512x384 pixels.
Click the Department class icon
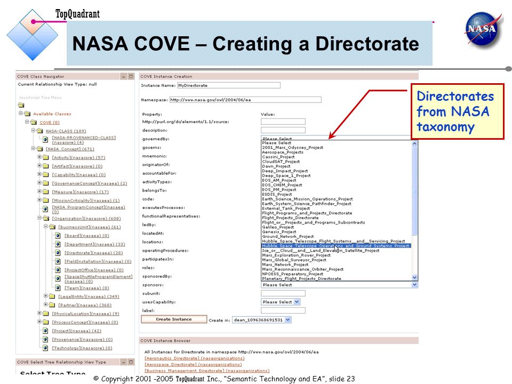(58, 244)
